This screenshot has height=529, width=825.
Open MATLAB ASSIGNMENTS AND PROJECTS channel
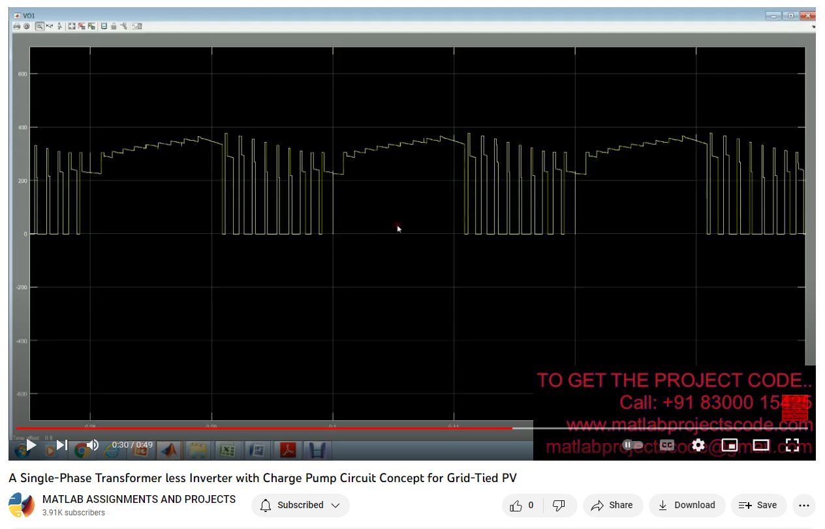pyautogui.click(x=139, y=499)
